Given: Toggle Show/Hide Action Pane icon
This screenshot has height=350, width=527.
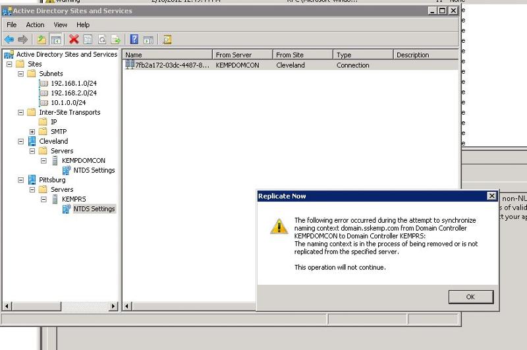Looking at the screenshot, I should click(x=148, y=40).
